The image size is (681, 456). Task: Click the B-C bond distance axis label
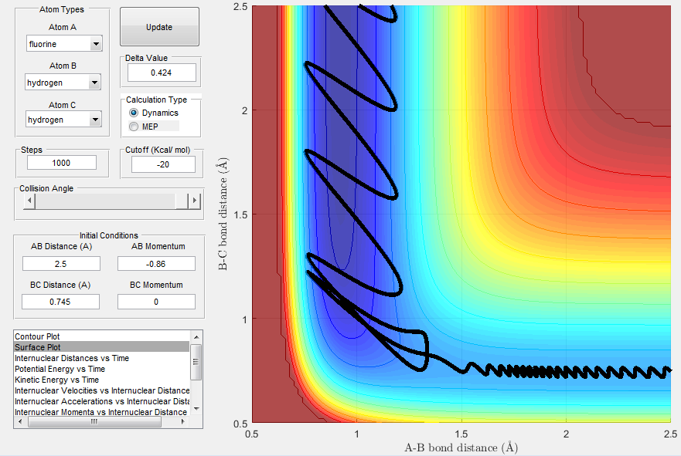click(x=223, y=214)
